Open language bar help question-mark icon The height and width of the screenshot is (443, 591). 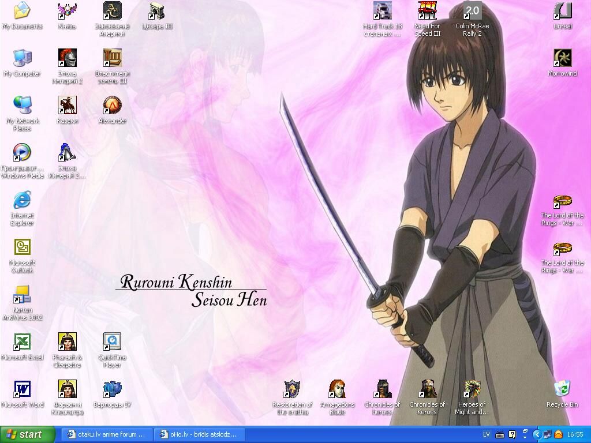coord(512,435)
